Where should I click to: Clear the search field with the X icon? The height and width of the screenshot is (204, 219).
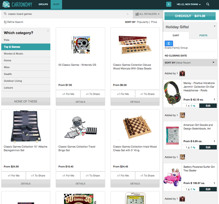[127, 14]
